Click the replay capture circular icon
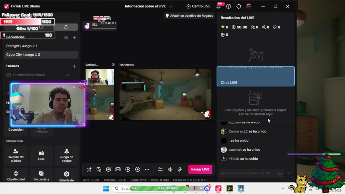The height and width of the screenshot is (194, 345). point(137,169)
